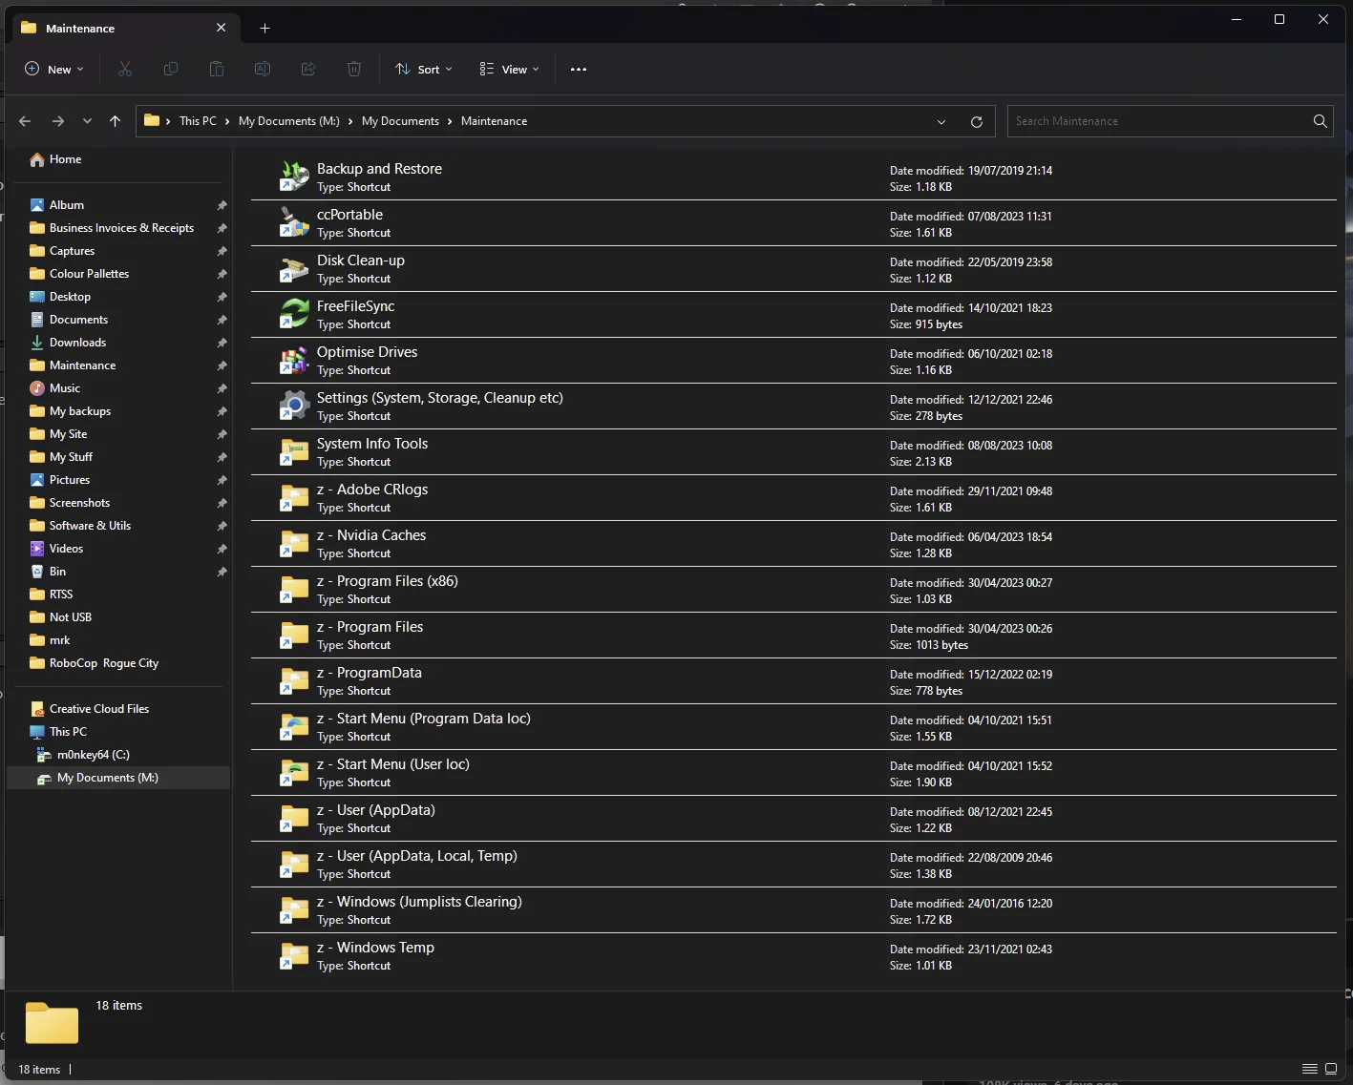Select the Settings gear shortcut icon
Image resolution: width=1353 pixels, height=1085 pixels.
294,406
